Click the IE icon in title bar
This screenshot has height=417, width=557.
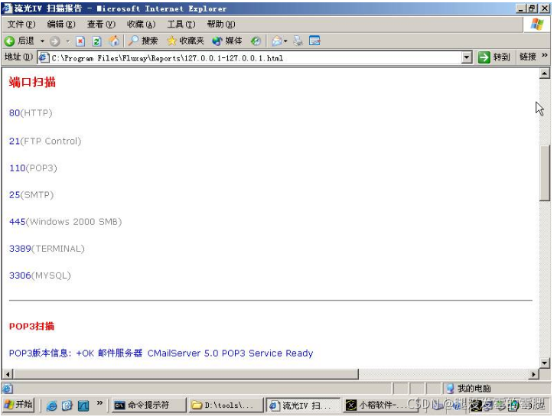pos(7,8)
